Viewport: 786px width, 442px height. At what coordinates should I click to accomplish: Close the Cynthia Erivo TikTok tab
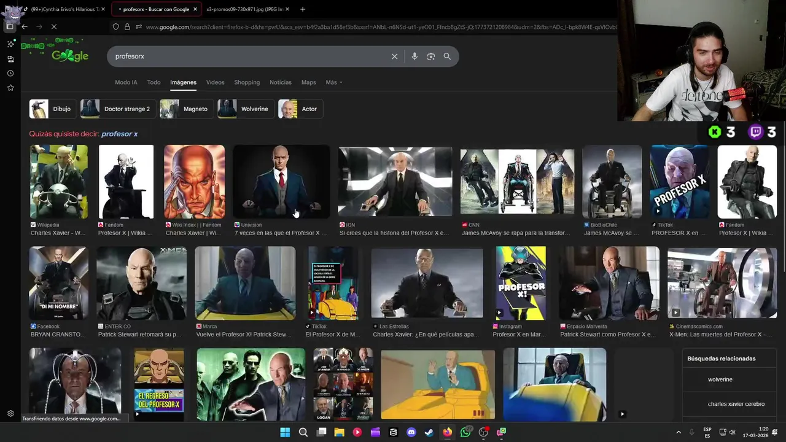click(103, 9)
